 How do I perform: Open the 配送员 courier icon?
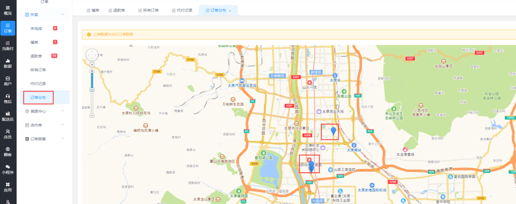point(8,116)
